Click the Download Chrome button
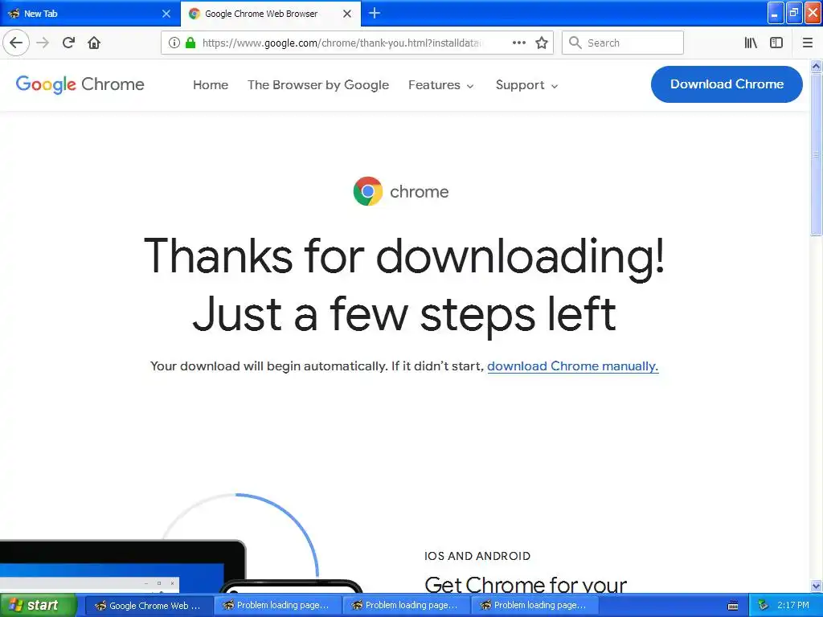This screenshot has width=823, height=617. click(727, 84)
